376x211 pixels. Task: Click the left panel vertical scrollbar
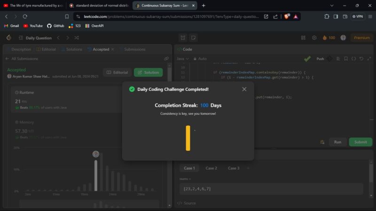pyautogui.click(x=170, y=135)
